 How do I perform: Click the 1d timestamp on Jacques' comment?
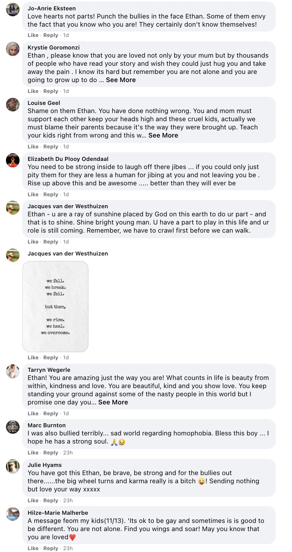[x=66, y=242]
